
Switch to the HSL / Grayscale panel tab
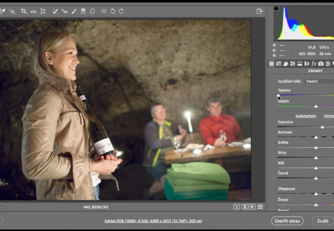293,63
